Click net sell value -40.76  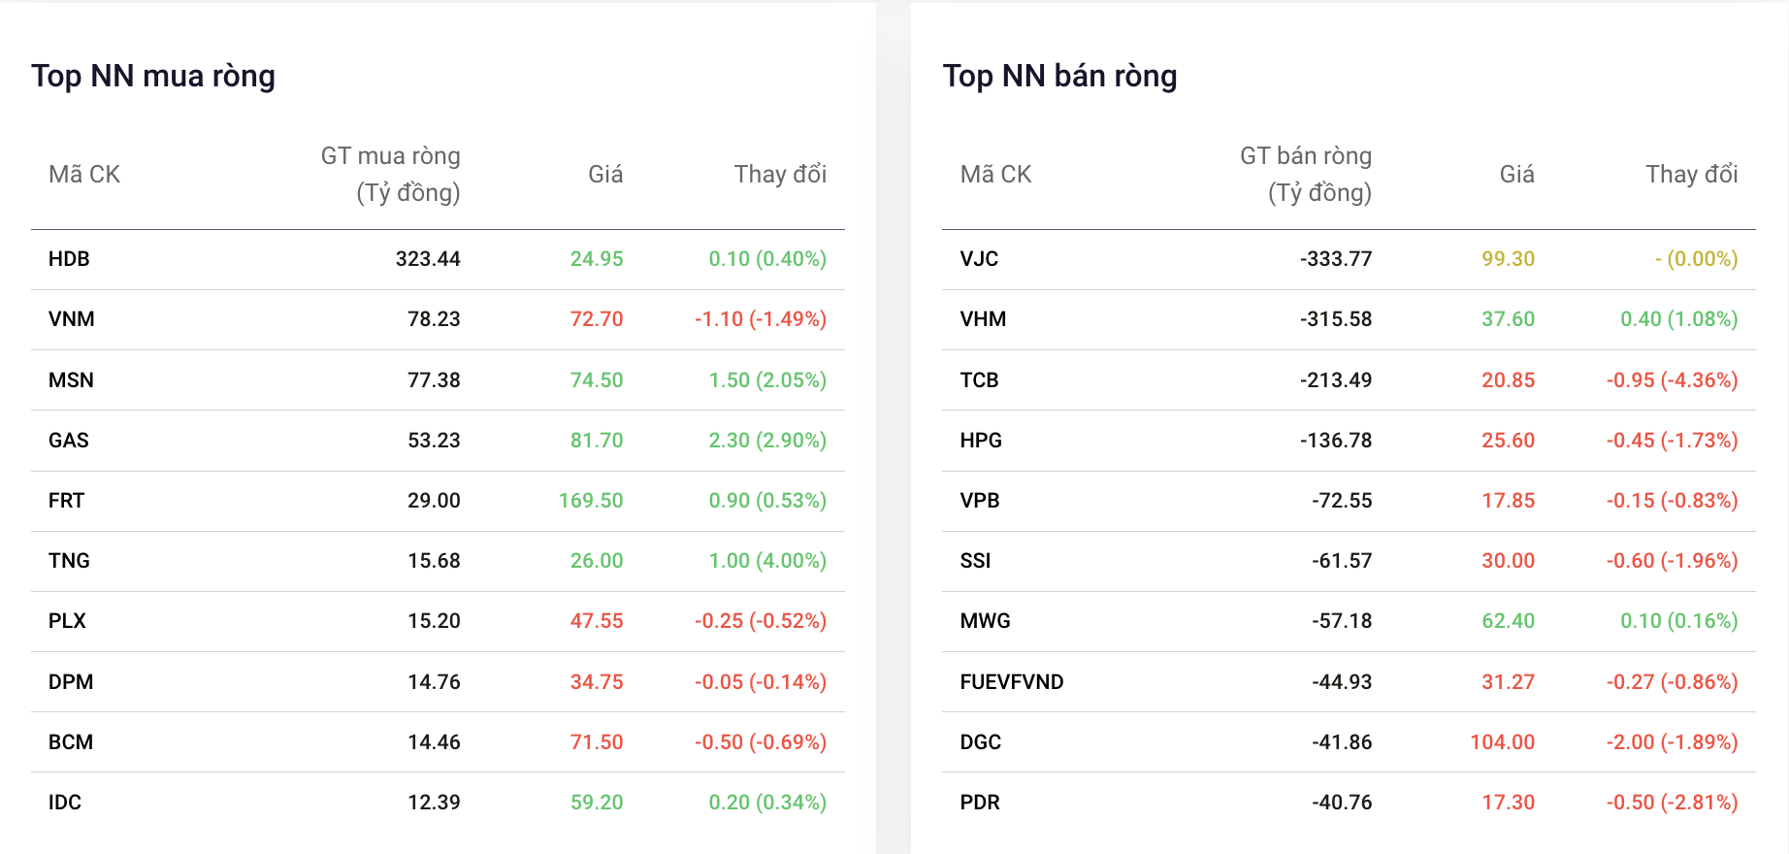(x=1342, y=803)
